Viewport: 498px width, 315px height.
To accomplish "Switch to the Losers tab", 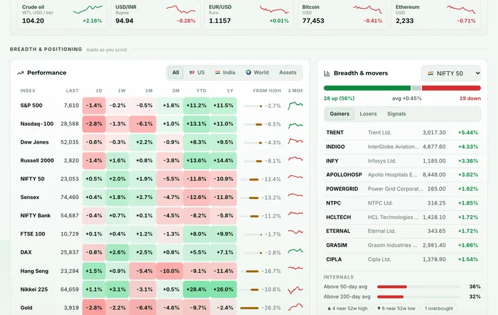I will pyautogui.click(x=368, y=114).
